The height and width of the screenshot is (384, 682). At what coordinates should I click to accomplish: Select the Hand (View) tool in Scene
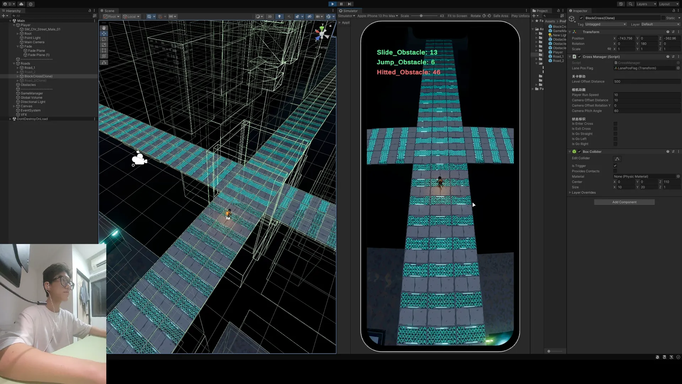tap(104, 28)
